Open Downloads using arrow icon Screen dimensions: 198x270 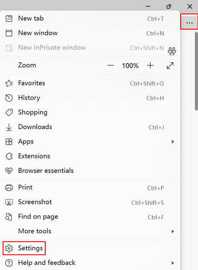[x=9, y=127]
